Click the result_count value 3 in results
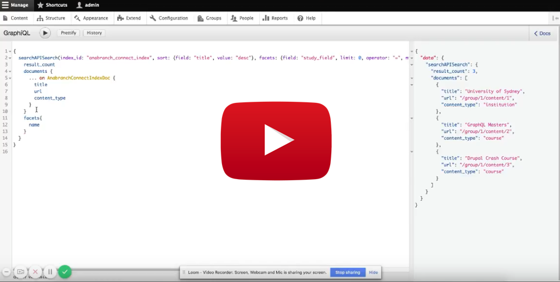Viewport: 560px width, 282px height. 474,71
